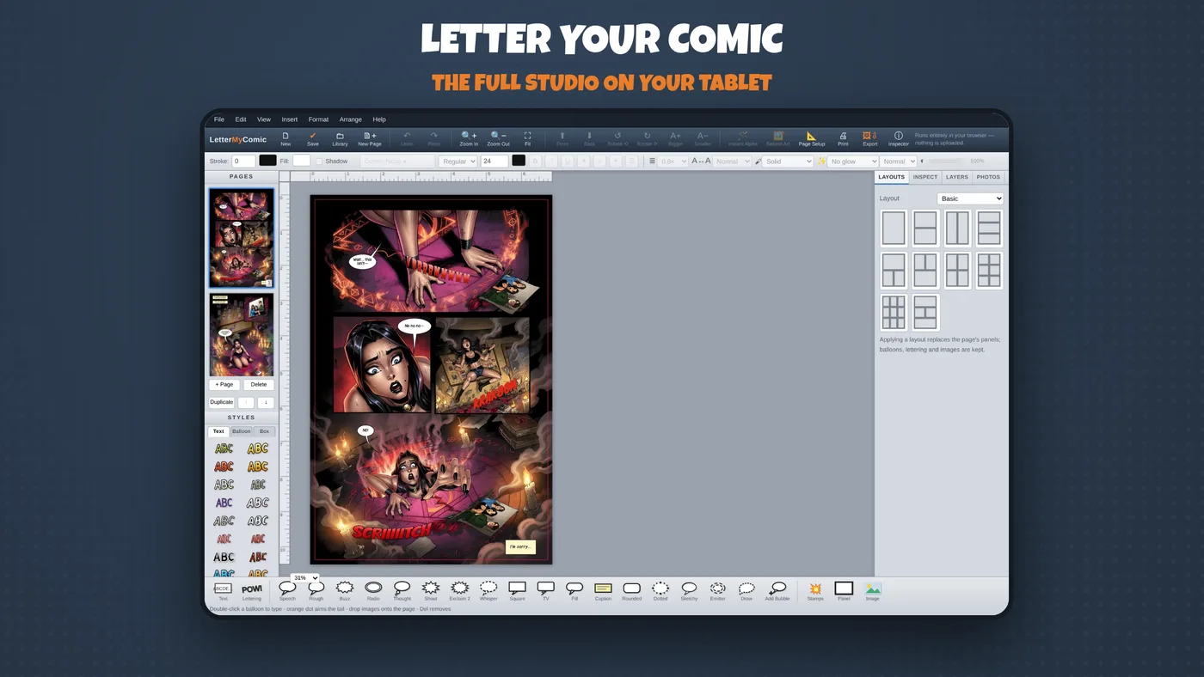Apply the single-panel layout thumbnail
The width and height of the screenshot is (1204, 677).
[894, 229]
